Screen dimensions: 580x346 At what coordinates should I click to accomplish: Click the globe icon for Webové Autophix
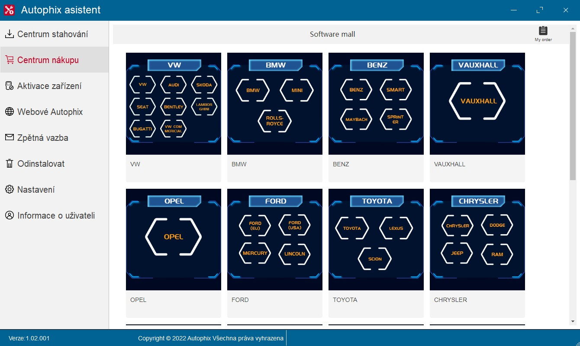pyautogui.click(x=9, y=112)
